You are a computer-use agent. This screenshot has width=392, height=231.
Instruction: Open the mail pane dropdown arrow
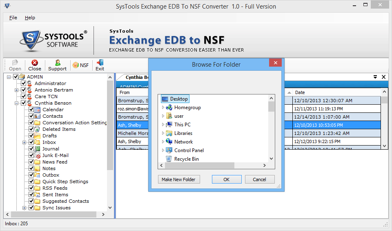[x=375, y=77]
